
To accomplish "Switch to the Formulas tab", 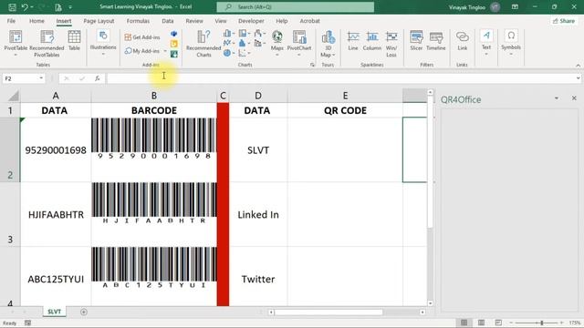I will (138, 21).
